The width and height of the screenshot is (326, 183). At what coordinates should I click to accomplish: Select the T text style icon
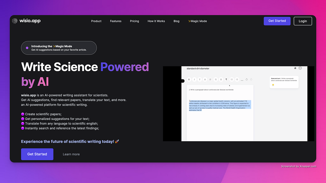pyautogui.click(x=200, y=80)
